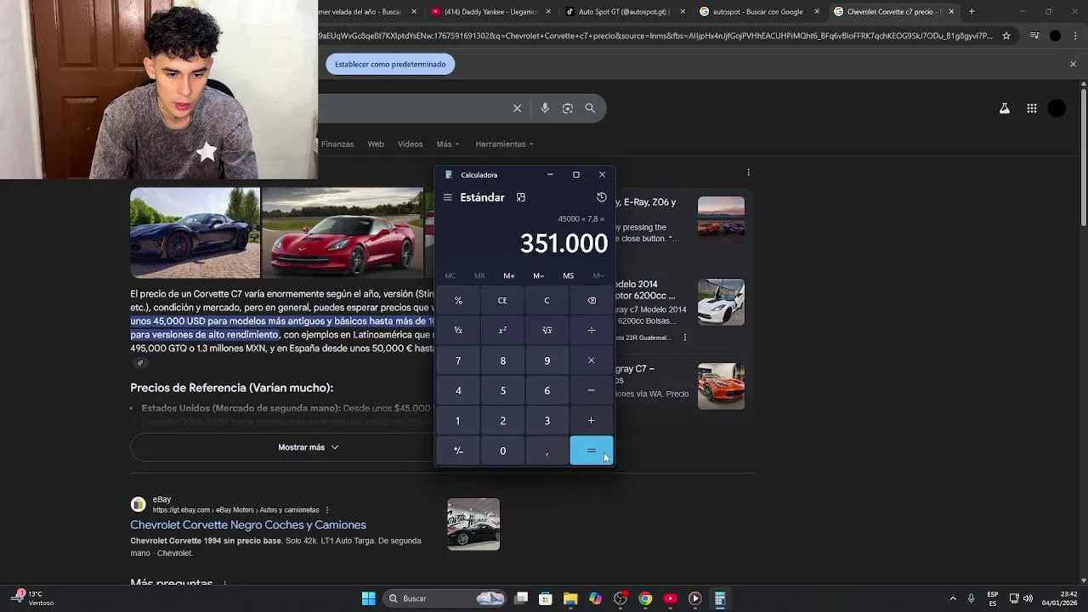Click the x squared key
Image resolution: width=1088 pixels, height=612 pixels.
pos(502,330)
